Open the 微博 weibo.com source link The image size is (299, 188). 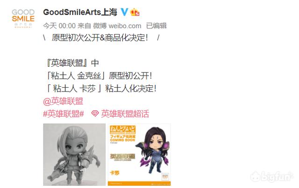pos(117,26)
